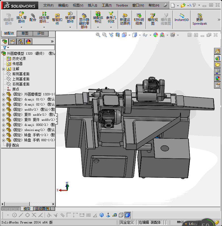This screenshot has height=226, width=222.
Task: Toggle grid display icon in sketch toolbar
Action: point(88,215)
